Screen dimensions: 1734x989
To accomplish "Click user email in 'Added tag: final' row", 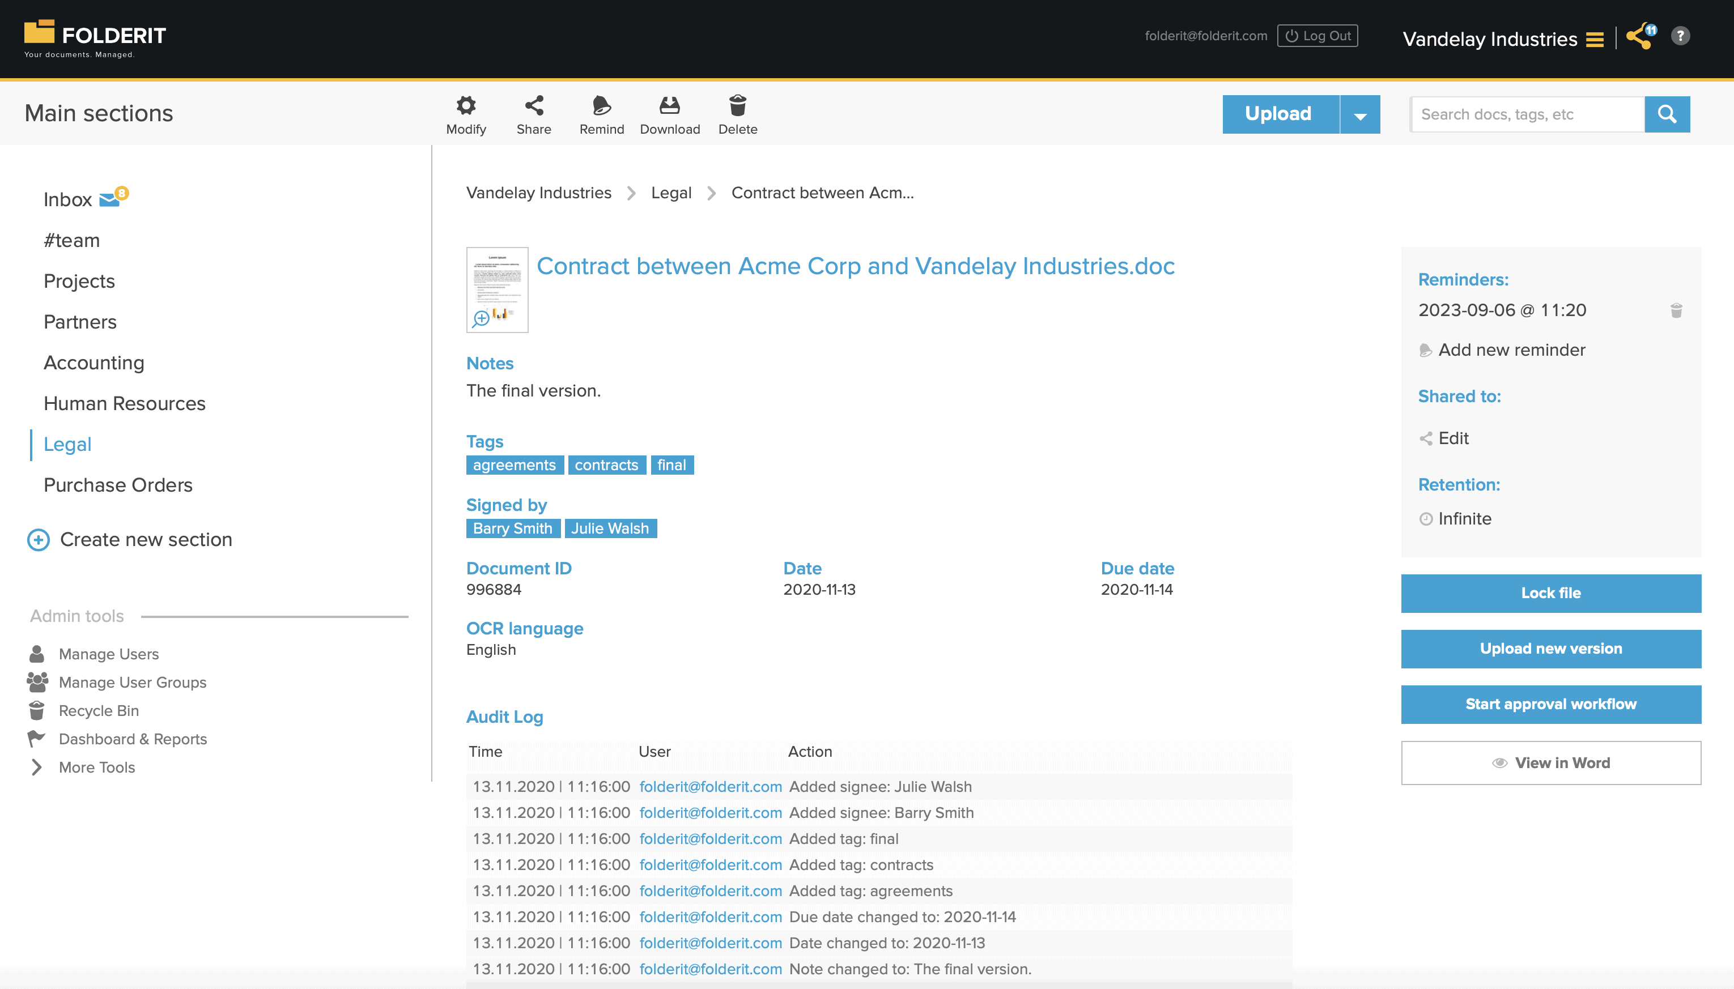I will point(710,839).
